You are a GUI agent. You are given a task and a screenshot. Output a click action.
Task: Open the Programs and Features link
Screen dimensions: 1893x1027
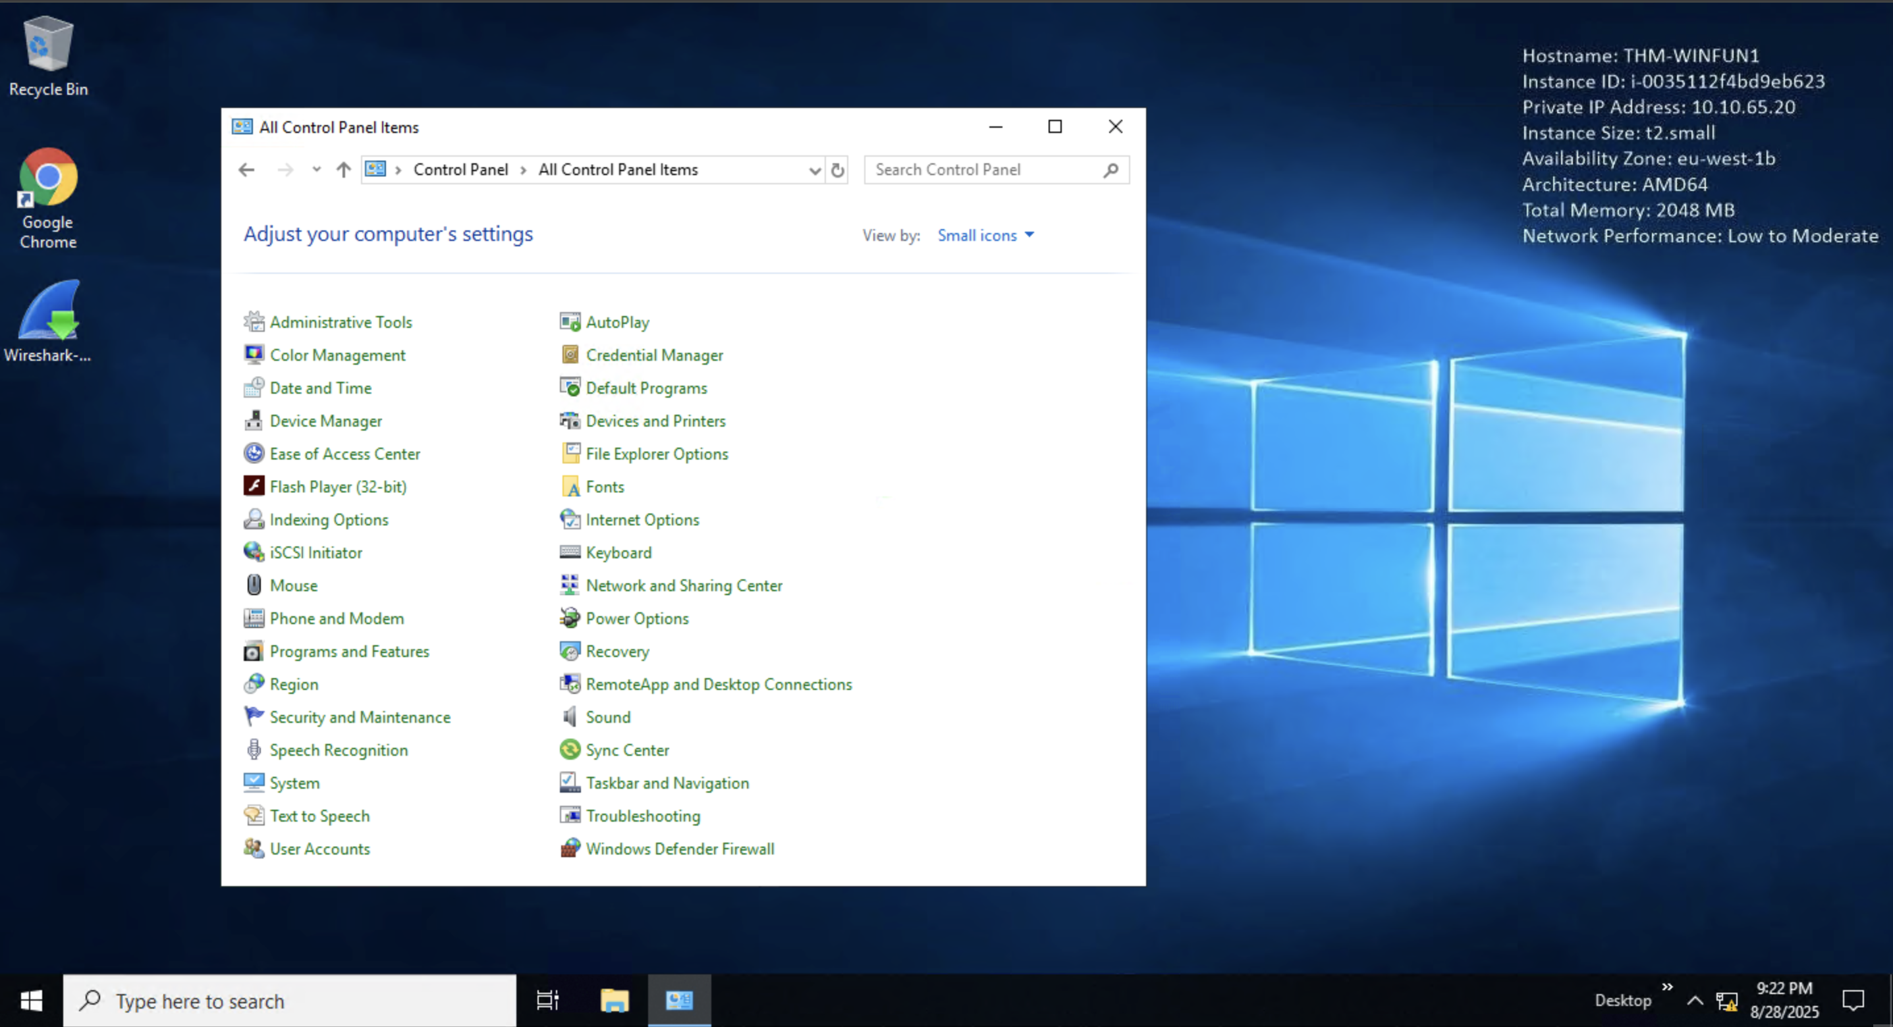point(349,651)
